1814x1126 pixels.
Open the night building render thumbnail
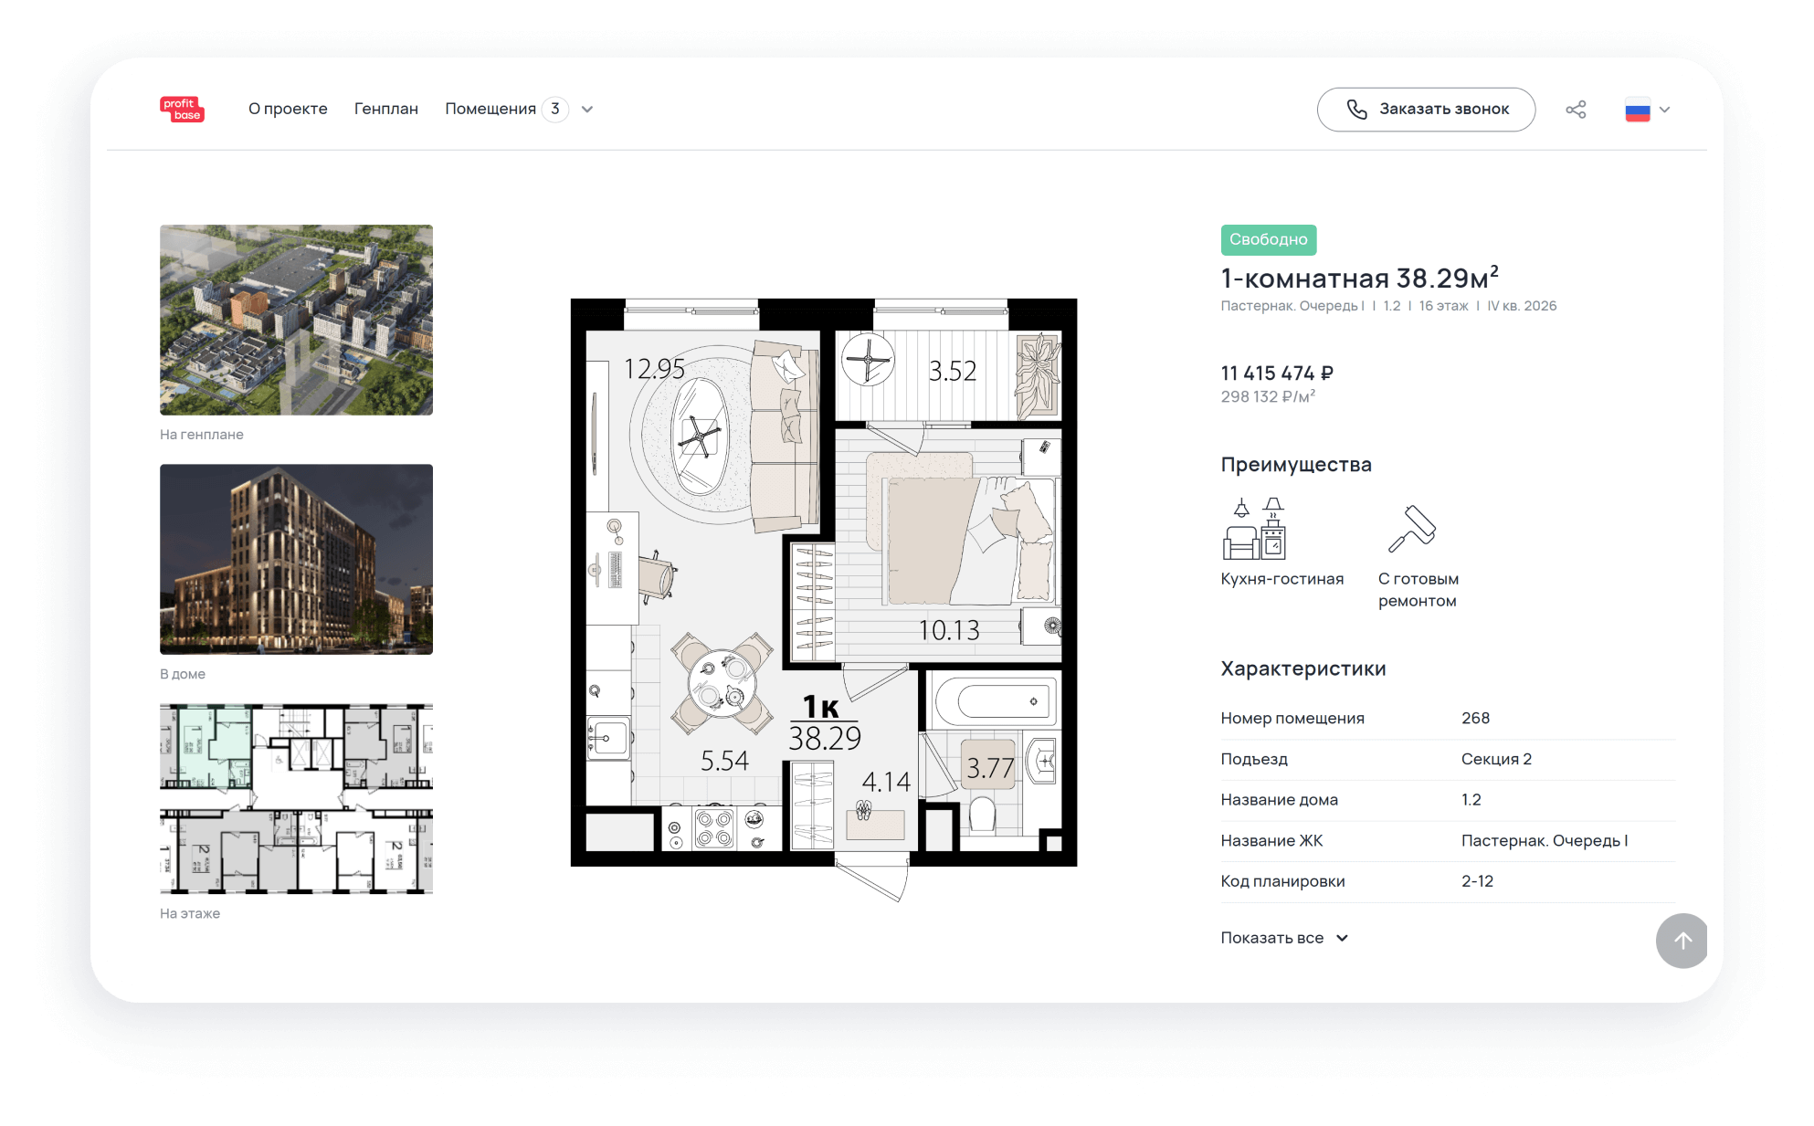click(296, 559)
